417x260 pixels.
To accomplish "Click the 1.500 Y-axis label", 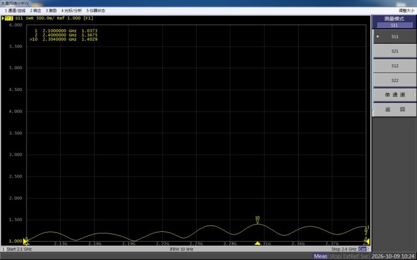I will click(16, 220).
